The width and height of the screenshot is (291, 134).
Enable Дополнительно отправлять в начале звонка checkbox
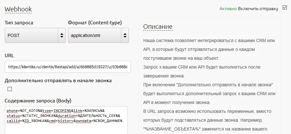[x=10, y=89]
